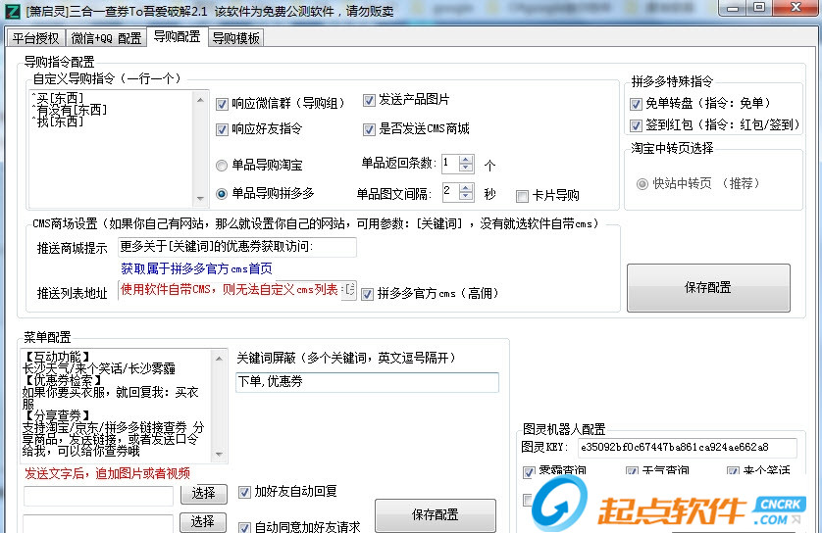Uncheck 拼多多官方cms（高佣）option
Image resolution: width=822 pixels, height=533 pixels.
[x=368, y=294]
